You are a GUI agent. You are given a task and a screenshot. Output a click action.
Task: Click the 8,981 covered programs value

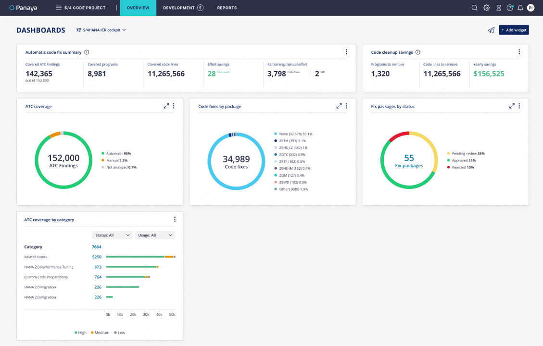97,74
